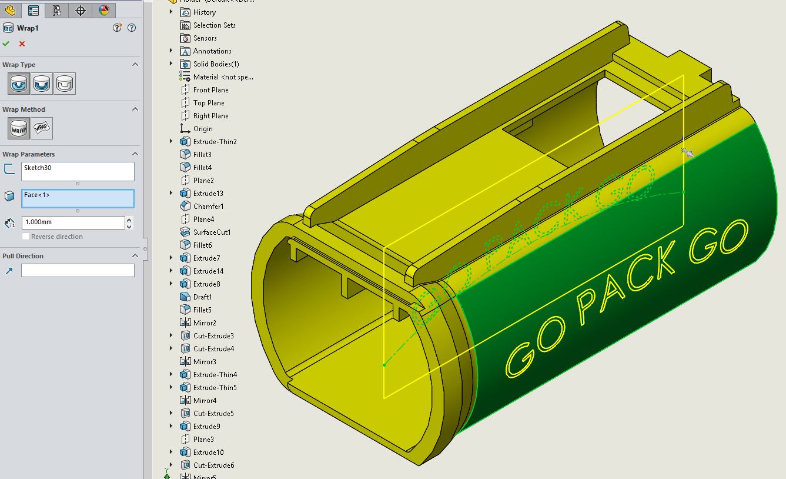786x479 pixels.
Task: Select SurfaceCut1 in the feature tree
Action: 212,232
